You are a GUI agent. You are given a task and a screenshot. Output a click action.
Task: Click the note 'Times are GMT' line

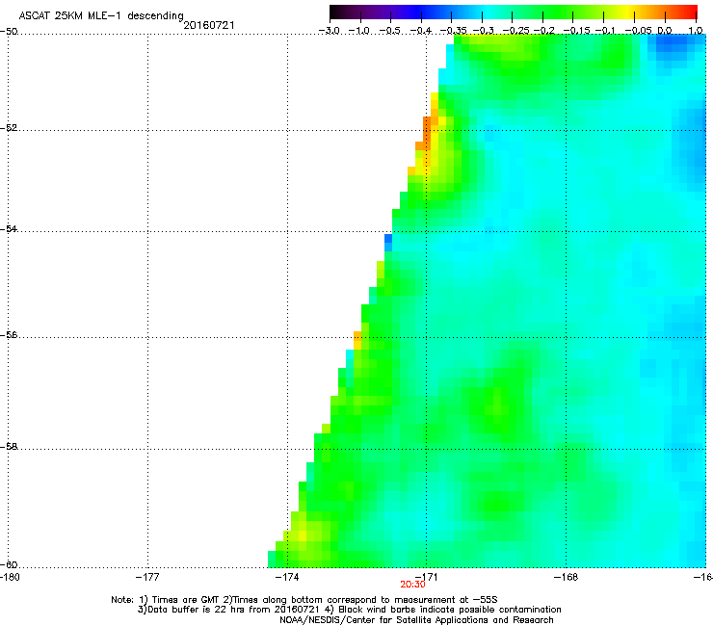304,600
